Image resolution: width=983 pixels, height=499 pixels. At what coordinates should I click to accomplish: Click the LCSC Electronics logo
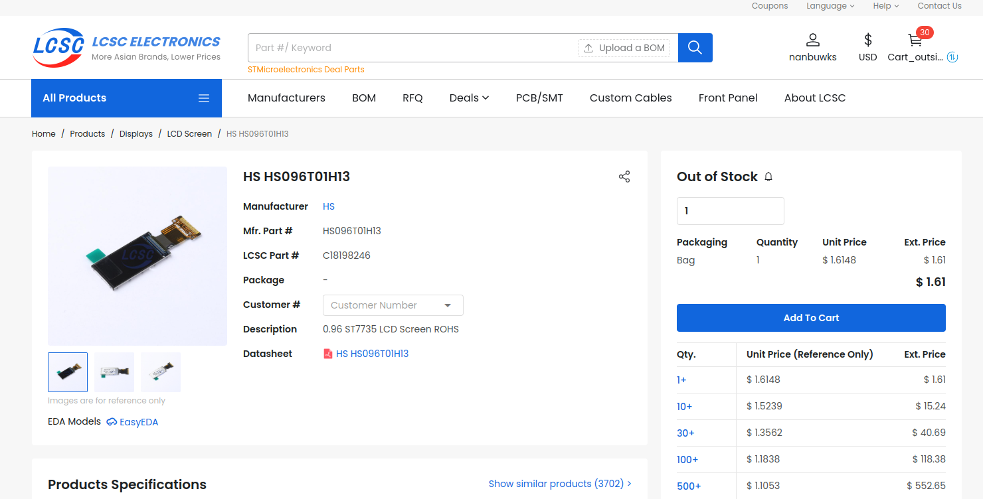(127, 48)
